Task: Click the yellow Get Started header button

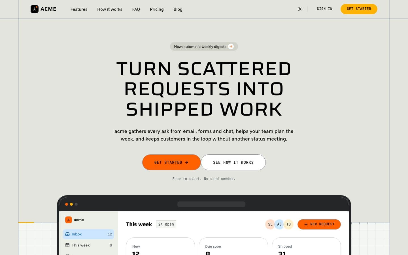Action: (x=359, y=9)
